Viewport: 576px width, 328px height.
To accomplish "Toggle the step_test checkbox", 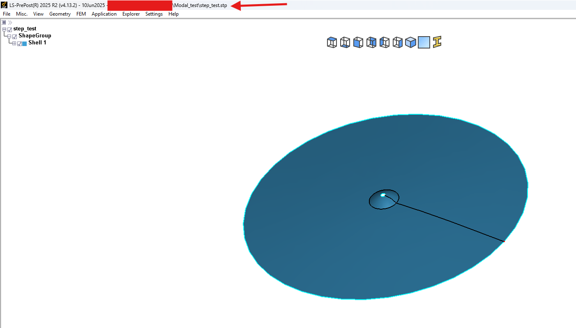I will pyautogui.click(x=10, y=30).
